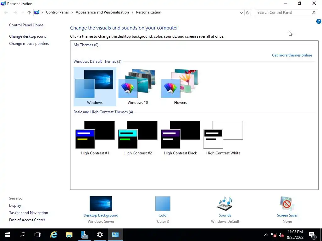
Task: Open the Screen Saver settings icon
Action: (287, 203)
